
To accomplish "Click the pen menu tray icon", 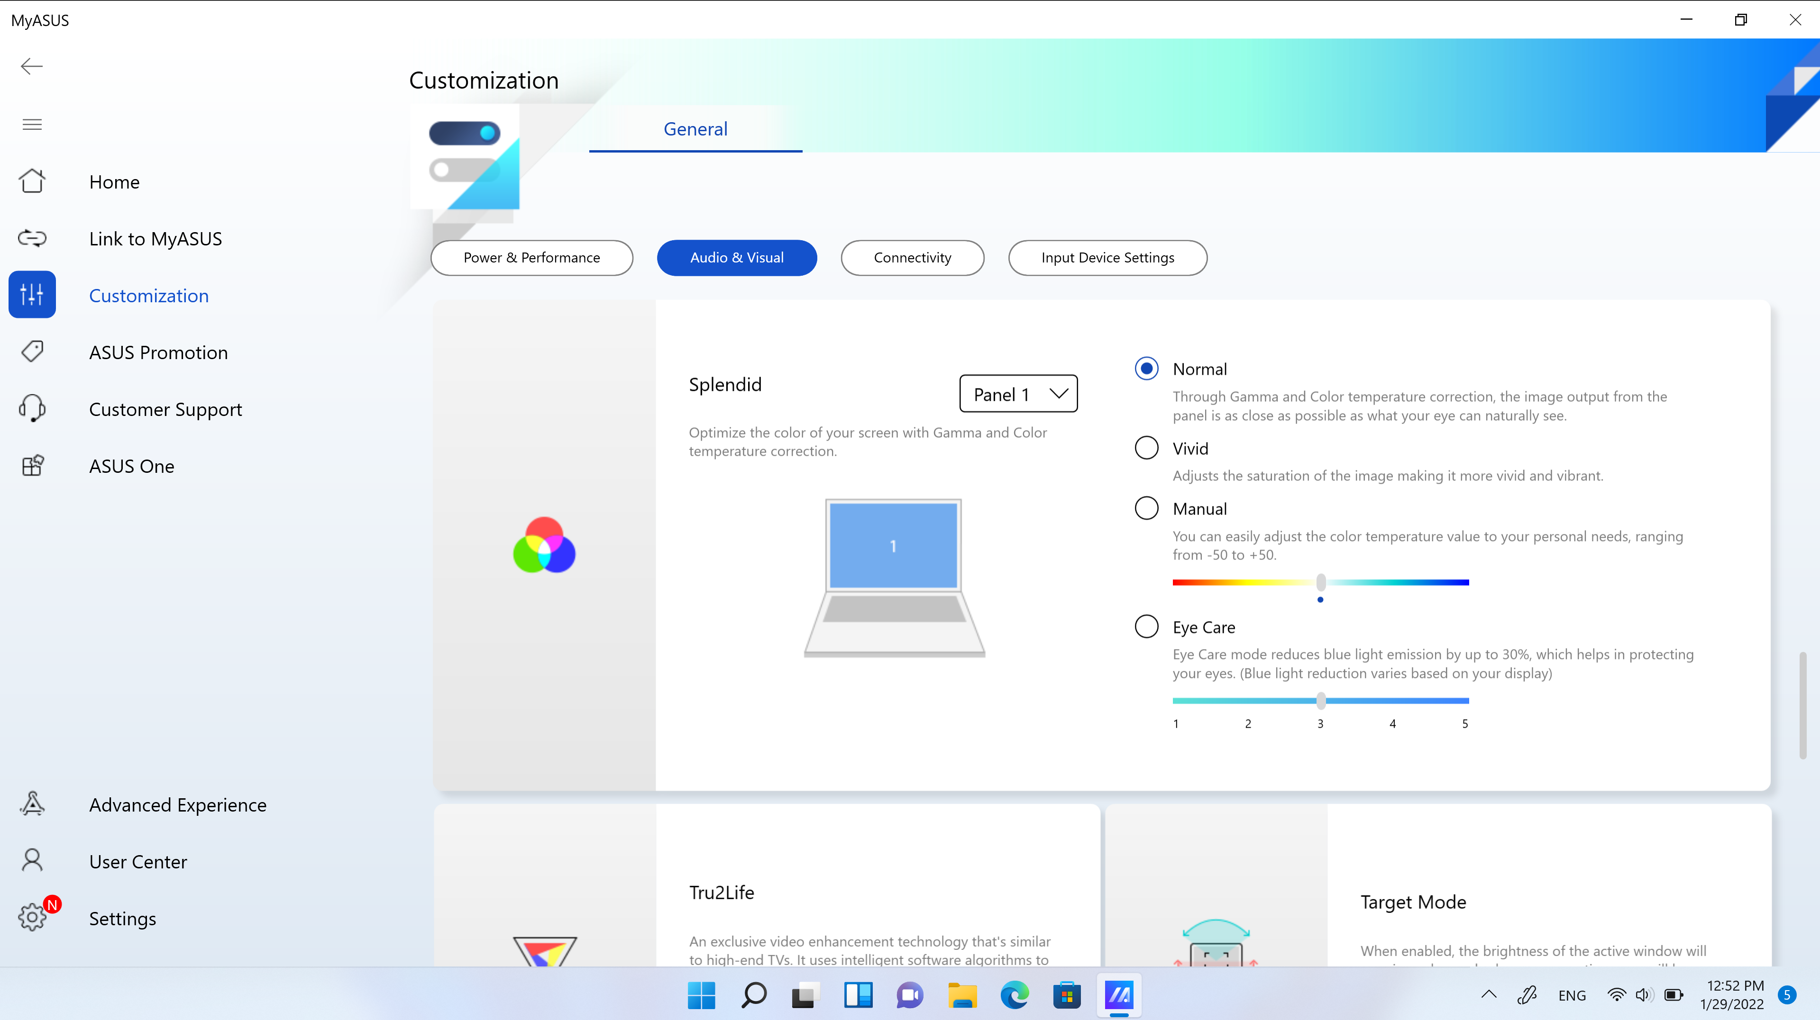I will point(1527,995).
